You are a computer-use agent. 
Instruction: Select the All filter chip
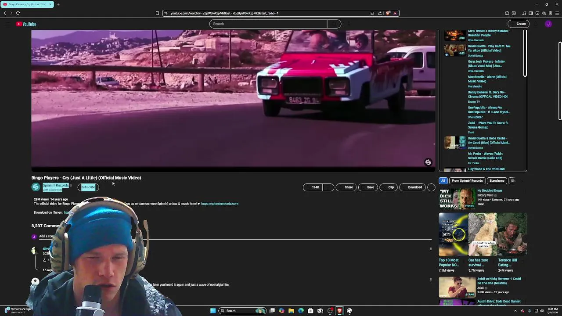(443, 181)
